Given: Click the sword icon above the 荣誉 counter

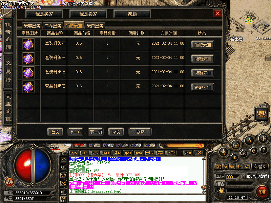Looking at the screenshot, I should [x=225, y=166].
